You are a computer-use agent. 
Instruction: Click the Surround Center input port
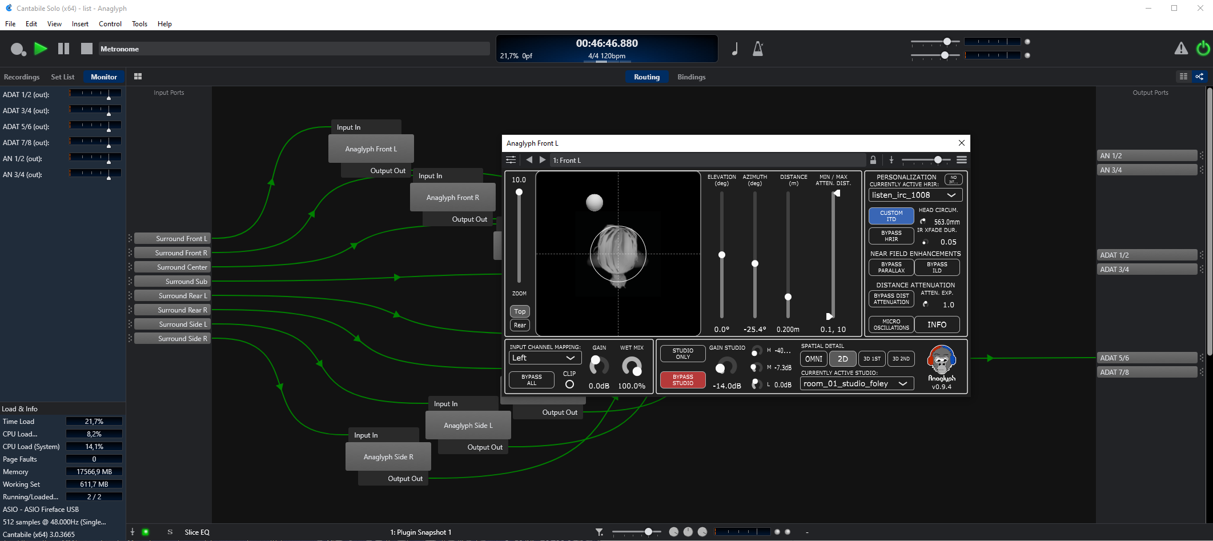point(173,267)
